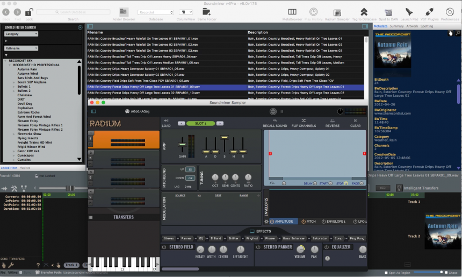Image resolution: width=462 pixels, height=277 pixels.
Task: Expand the Beech 58P Airplane folder
Action: click(14, 82)
